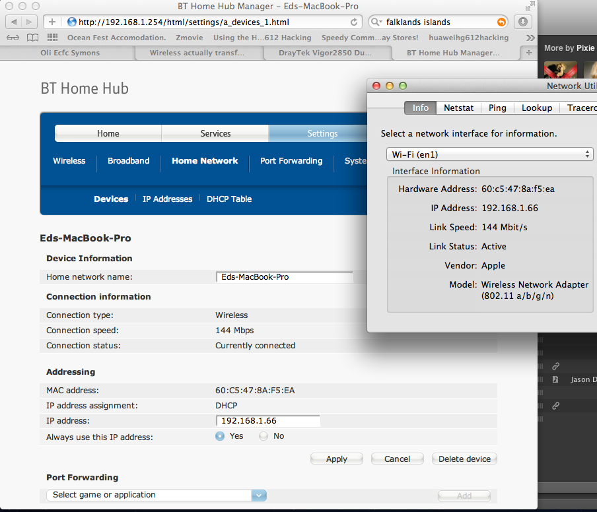Open the Wireless settings section

[69, 160]
